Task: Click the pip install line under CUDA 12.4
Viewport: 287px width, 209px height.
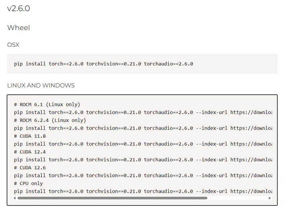Action: (143, 160)
